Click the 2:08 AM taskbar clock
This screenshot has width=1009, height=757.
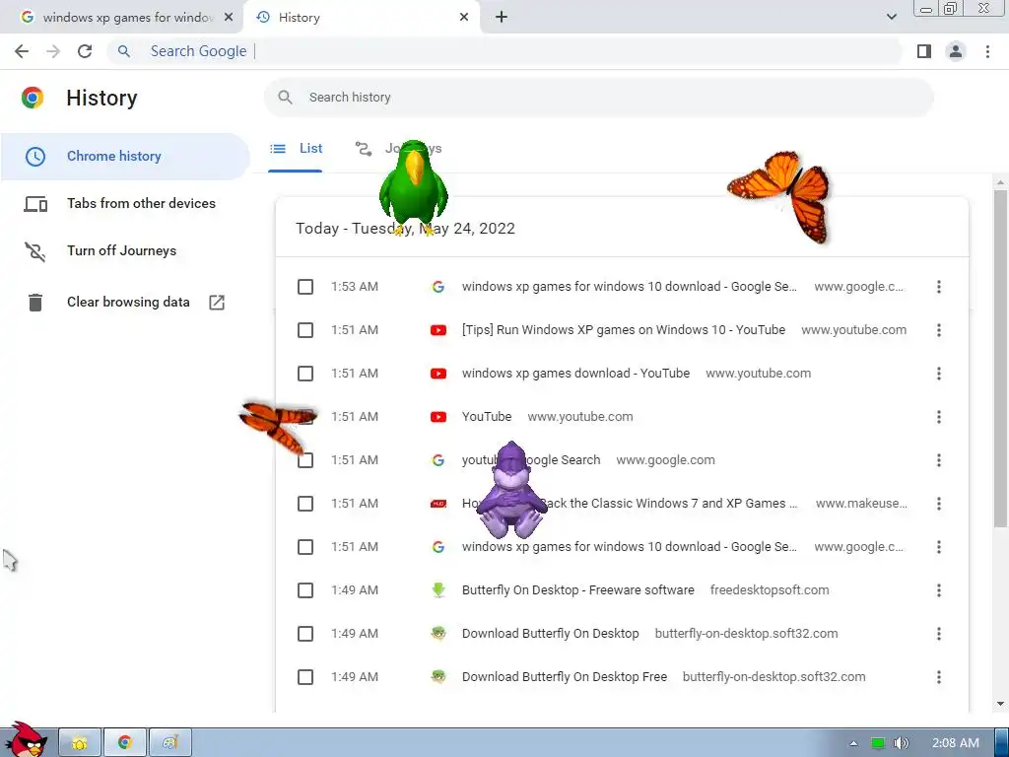tap(956, 743)
